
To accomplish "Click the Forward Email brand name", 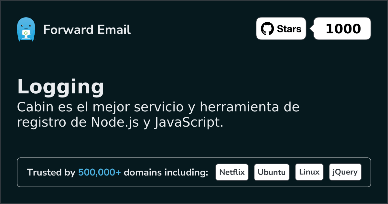I will point(87,30).
